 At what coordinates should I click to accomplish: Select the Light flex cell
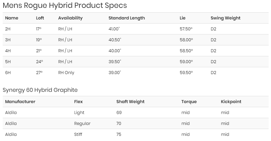coord(79,113)
